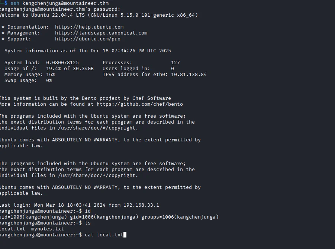Select the mynotes.txt filename in ls output
Screen dimensions: 335x249
click(x=48, y=229)
